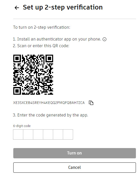Screen dimensions: 140x175
Task: Click the Cancel button
Action: (x=75, y=168)
